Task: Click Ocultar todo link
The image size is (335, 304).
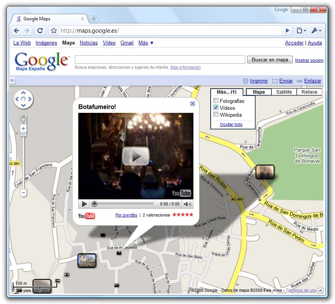Action: click(231, 124)
